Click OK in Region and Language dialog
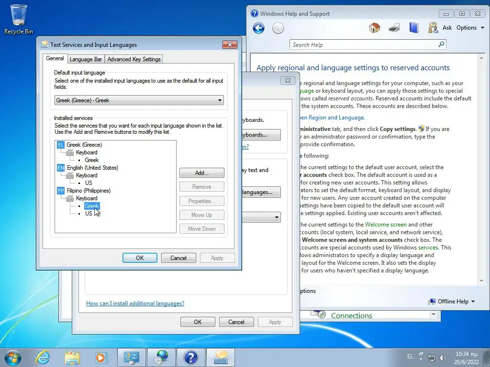 198,322
